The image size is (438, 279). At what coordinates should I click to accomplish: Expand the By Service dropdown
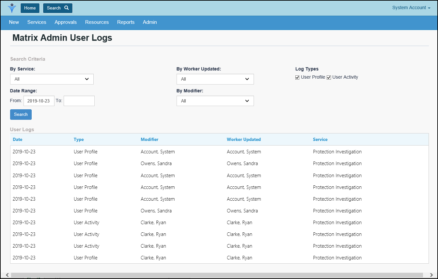pos(52,79)
